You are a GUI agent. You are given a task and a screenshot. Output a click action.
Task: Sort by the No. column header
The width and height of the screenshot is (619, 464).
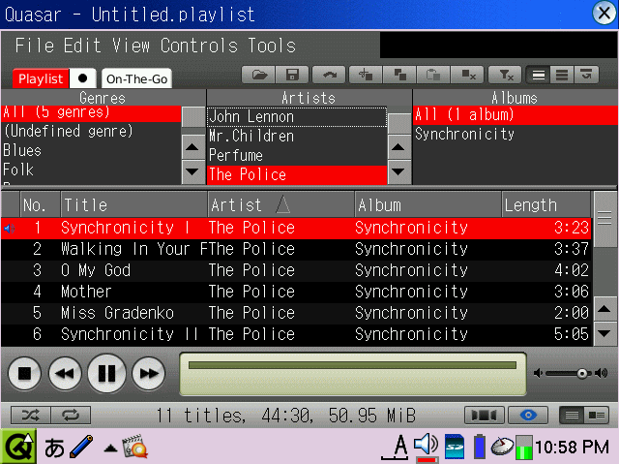[40, 205]
